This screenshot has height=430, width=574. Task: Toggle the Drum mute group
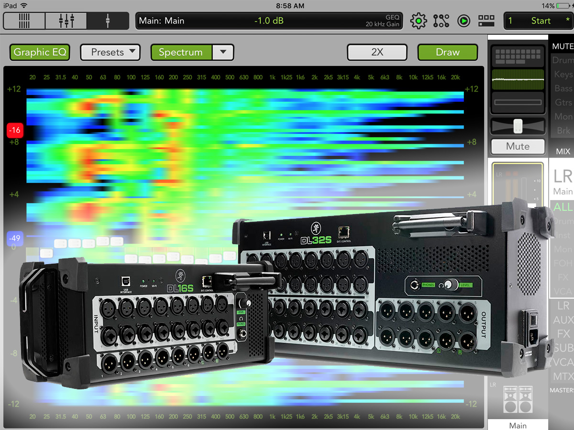(563, 60)
